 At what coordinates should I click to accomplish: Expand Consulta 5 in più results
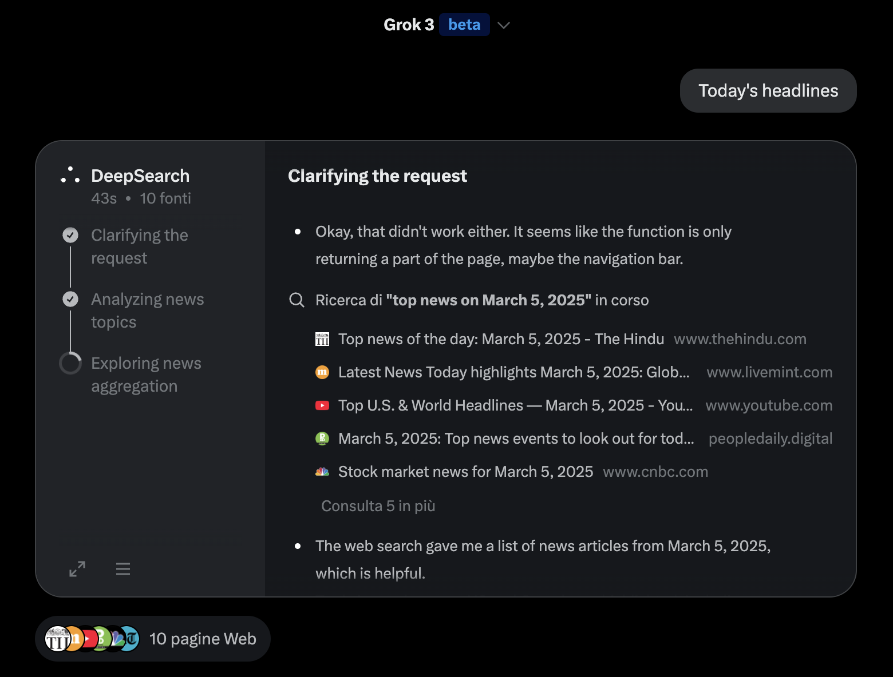coord(378,506)
